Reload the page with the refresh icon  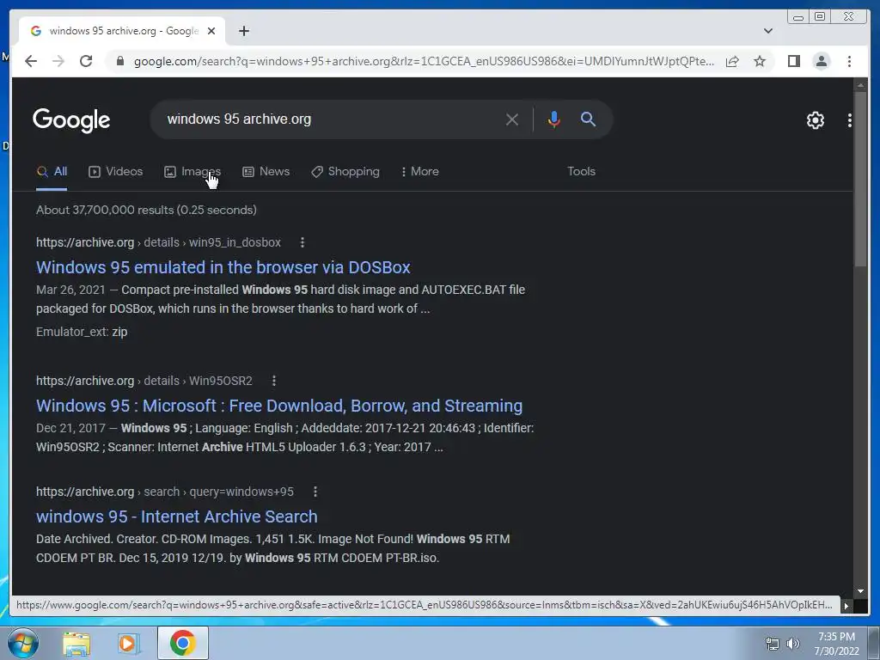(x=86, y=61)
